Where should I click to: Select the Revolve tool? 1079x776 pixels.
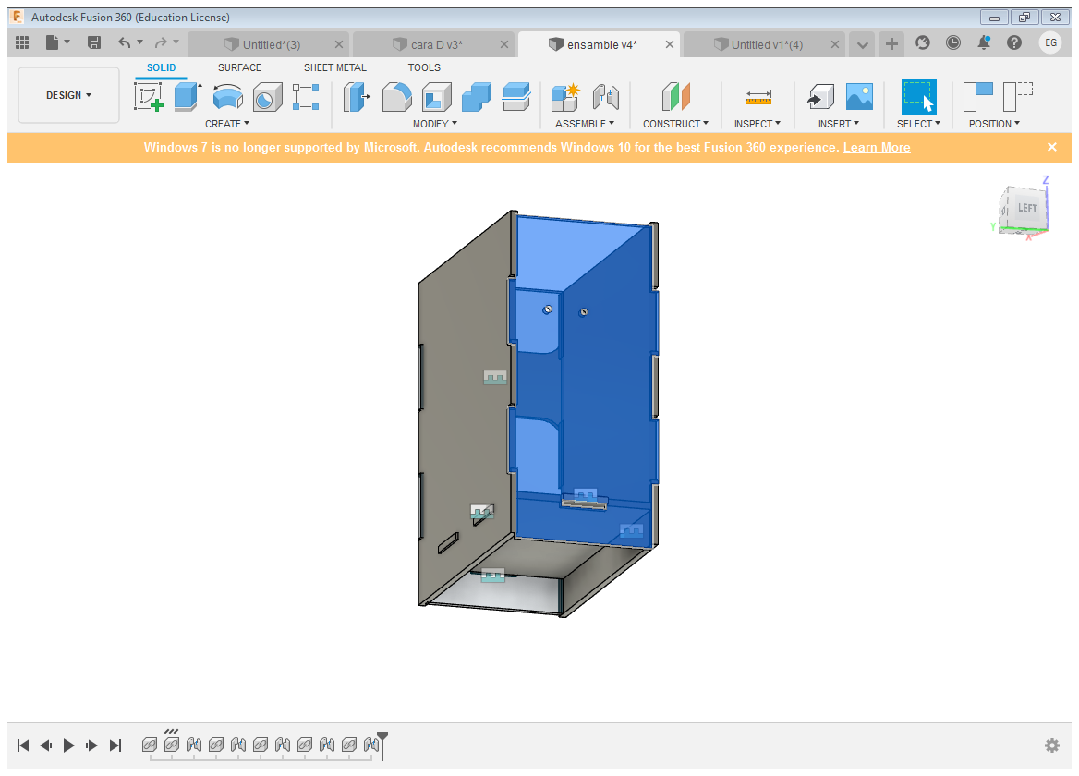point(228,96)
